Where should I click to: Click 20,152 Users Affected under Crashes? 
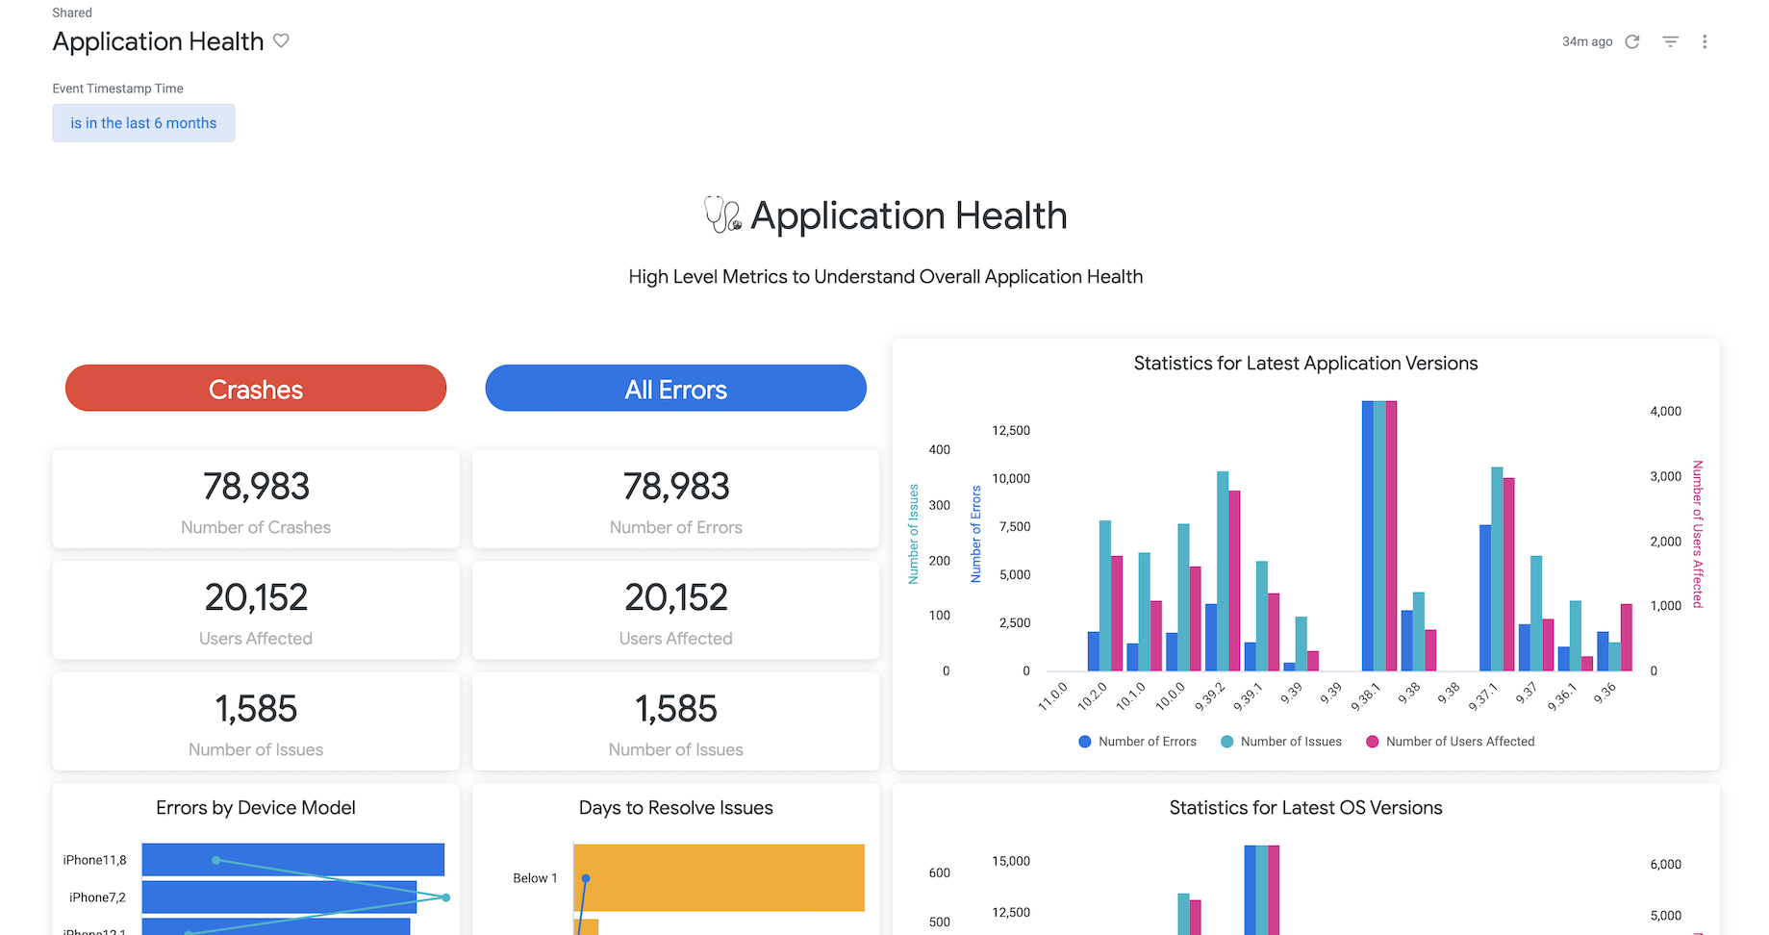(x=256, y=610)
